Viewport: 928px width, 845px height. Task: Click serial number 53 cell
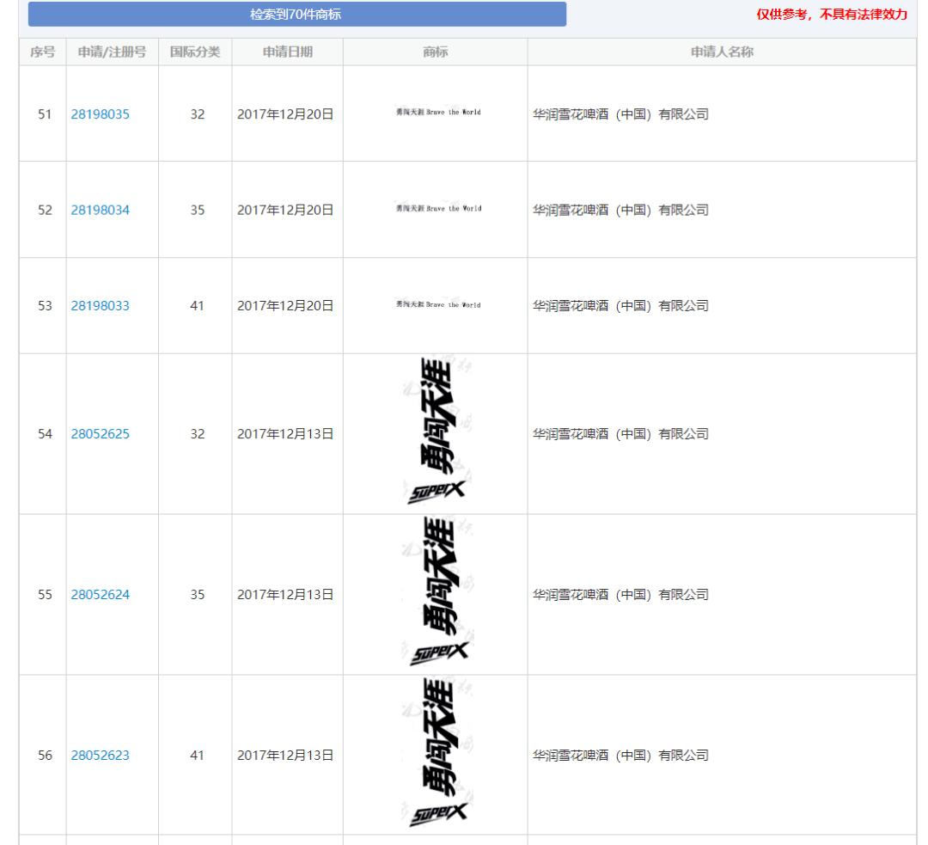(45, 306)
